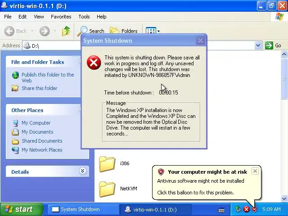Open the Shared Documents link
This screenshot has width=288, height=216.
(x=42, y=141)
